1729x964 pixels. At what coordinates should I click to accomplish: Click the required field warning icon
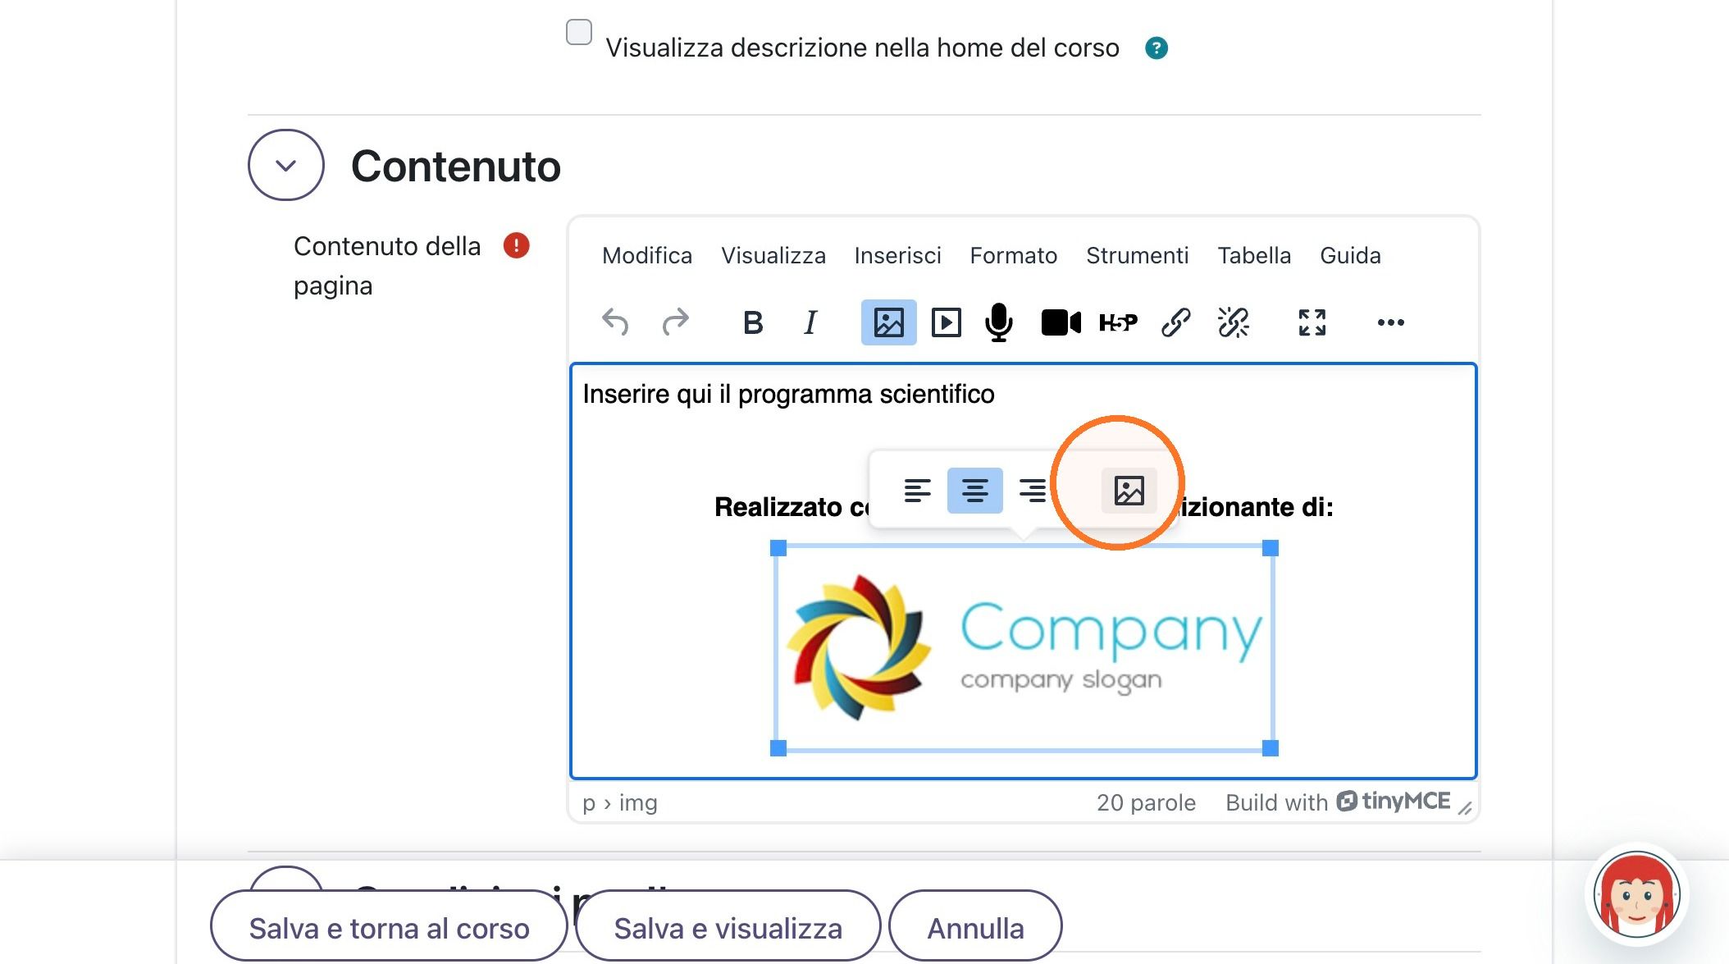click(516, 245)
